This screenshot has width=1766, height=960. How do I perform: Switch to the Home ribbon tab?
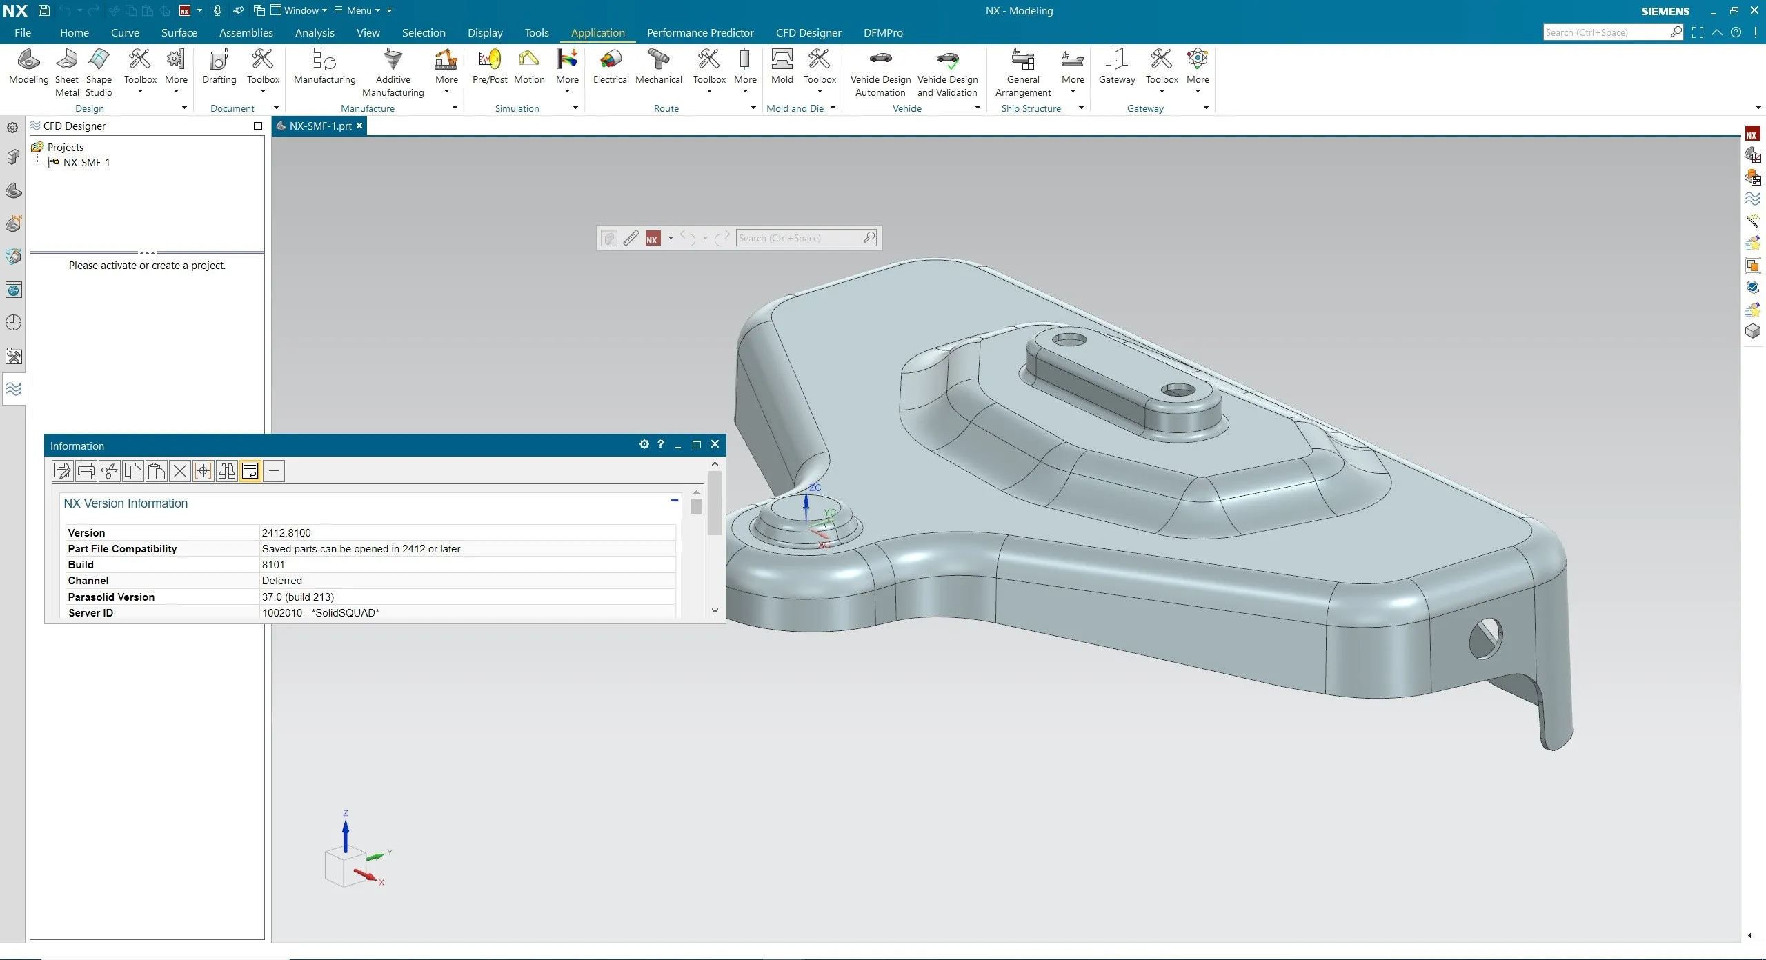point(74,32)
